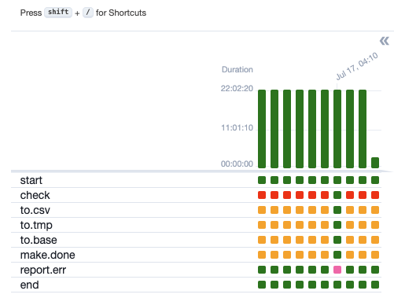Select the to.base task name
Screen dimensions: 394x298
(x=39, y=240)
